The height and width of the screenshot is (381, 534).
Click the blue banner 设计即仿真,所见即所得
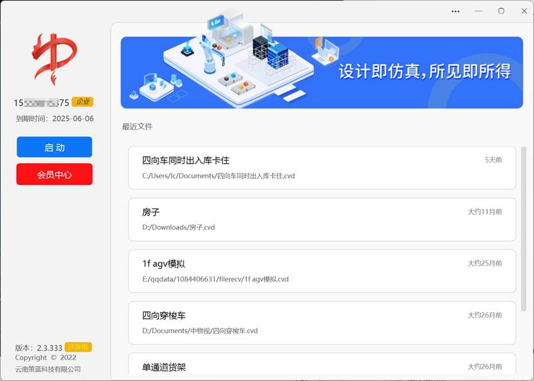(322, 72)
